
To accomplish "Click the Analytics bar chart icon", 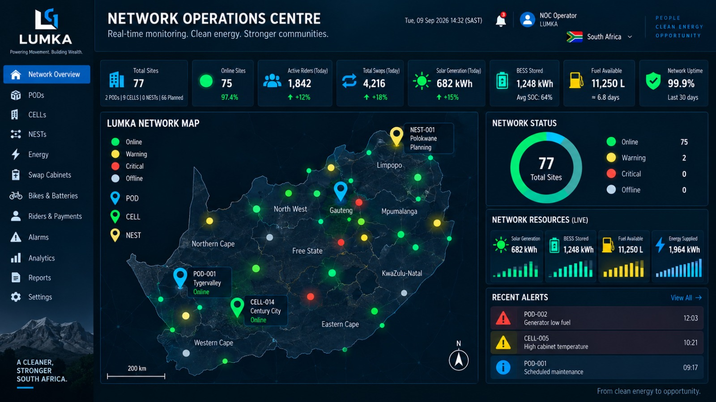I will (16, 258).
